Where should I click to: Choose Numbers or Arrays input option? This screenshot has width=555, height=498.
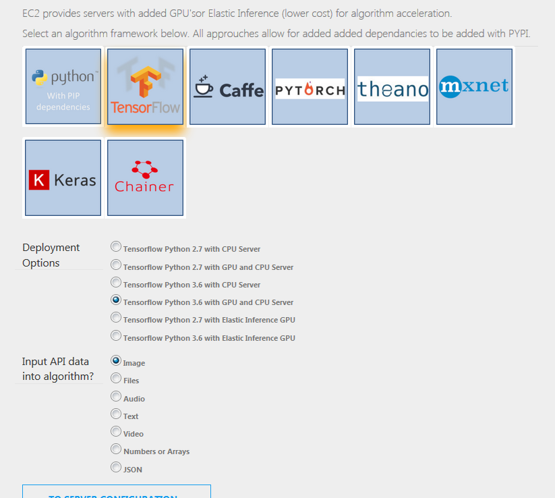(116, 449)
